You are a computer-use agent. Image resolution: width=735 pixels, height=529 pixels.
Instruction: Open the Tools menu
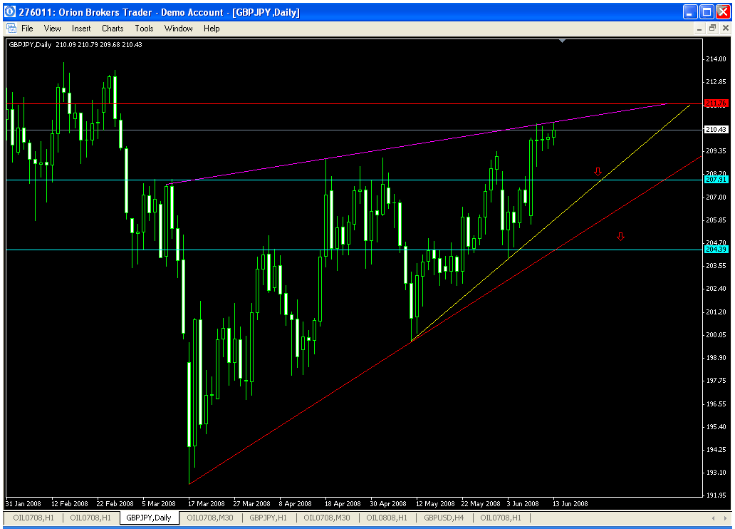click(144, 29)
